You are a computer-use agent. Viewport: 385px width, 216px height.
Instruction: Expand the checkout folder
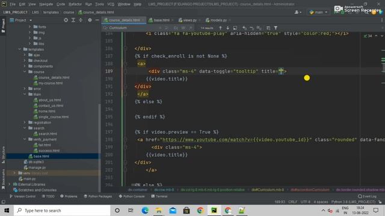tap(25, 61)
